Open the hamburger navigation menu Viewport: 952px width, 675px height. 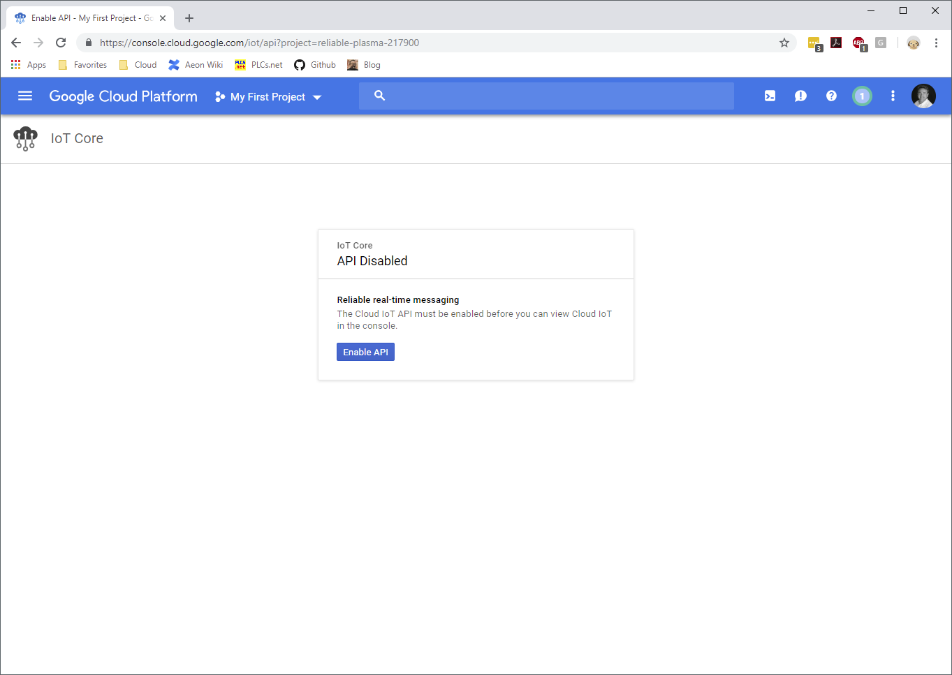pos(25,96)
